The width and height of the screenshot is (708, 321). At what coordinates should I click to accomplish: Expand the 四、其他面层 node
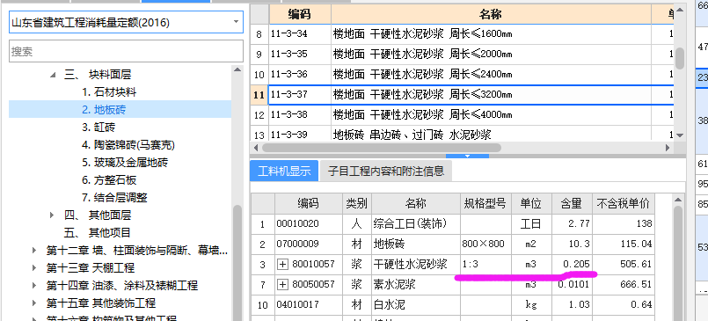[53, 215]
